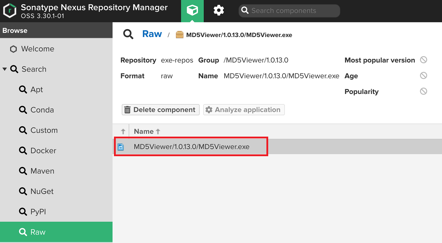Click the magnifier icon beside Apt
Viewport: 442px width, 243px height.
pyautogui.click(x=23, y=90)
